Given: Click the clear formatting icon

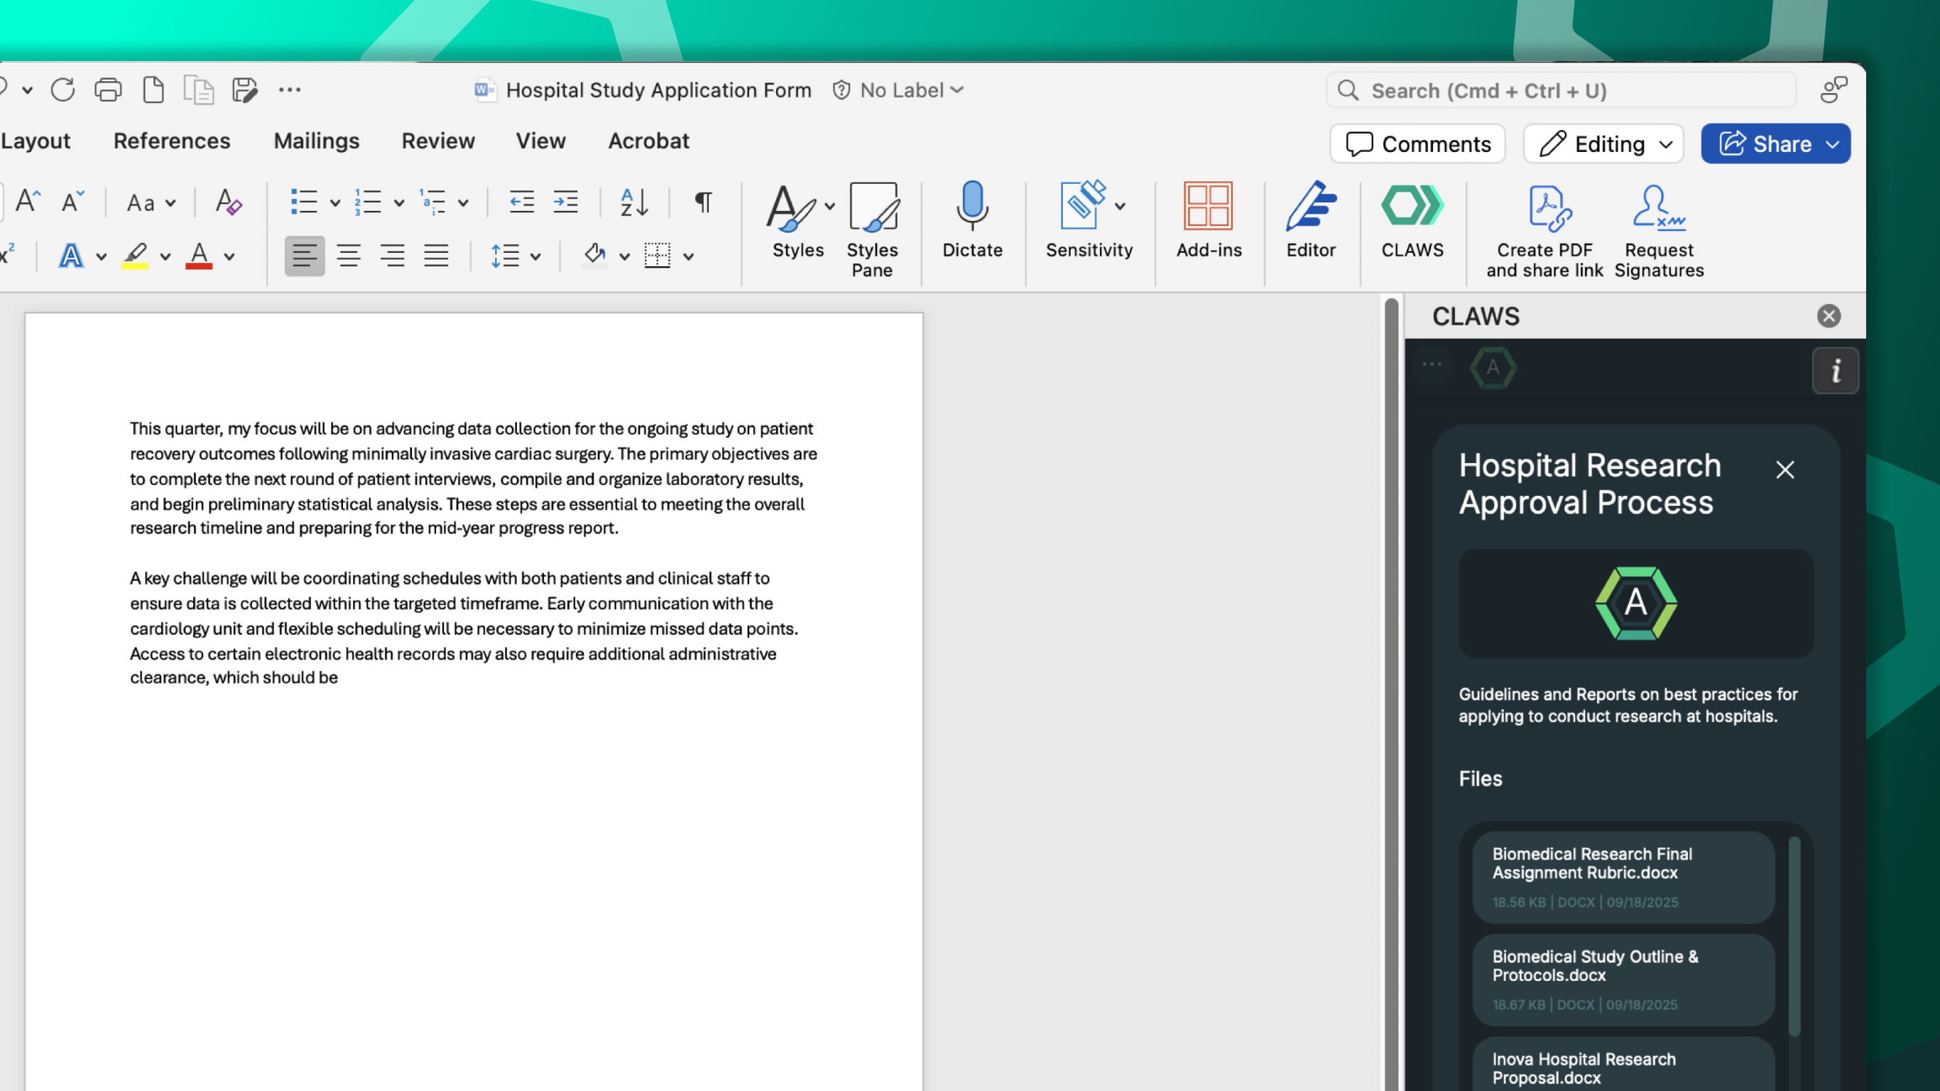Looking at the screenshot, I should 228,202.
